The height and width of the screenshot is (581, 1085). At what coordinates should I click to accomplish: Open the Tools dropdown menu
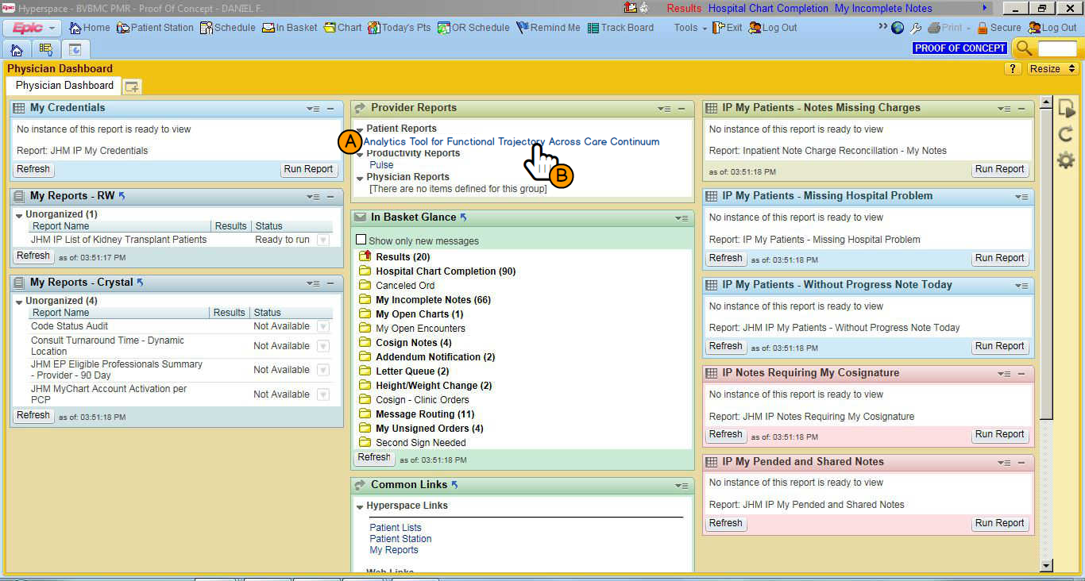[690, 28]
